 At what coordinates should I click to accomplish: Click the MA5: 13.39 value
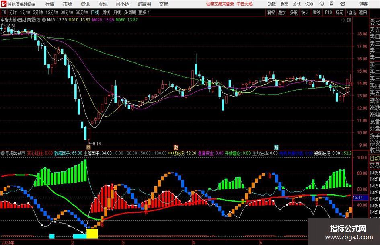(x=57, y=20)
